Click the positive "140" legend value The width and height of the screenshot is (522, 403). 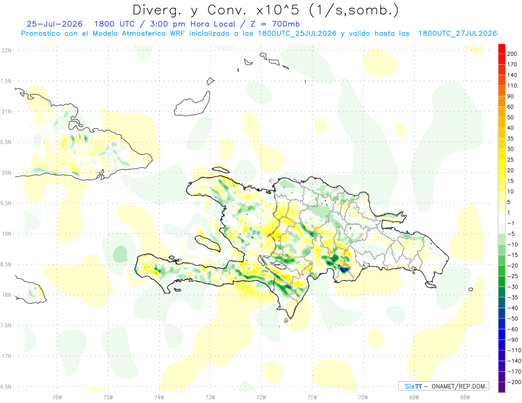(x=512, y=75)
